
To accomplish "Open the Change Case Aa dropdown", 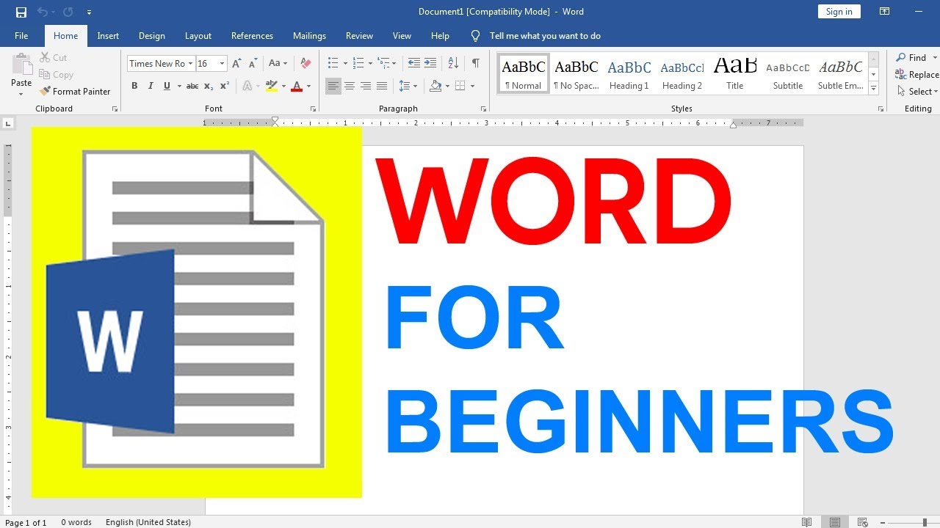I will 278,64.
